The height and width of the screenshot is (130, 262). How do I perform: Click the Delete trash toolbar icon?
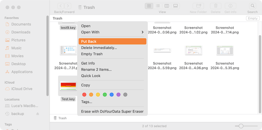[x=216, y=6]
